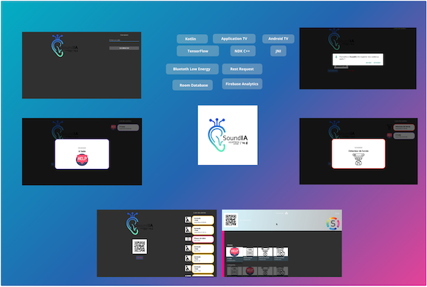The image size is (427, 287).
Task: Select the 'Détecteur de fumée' alert card in list
Action: (404, 127)
